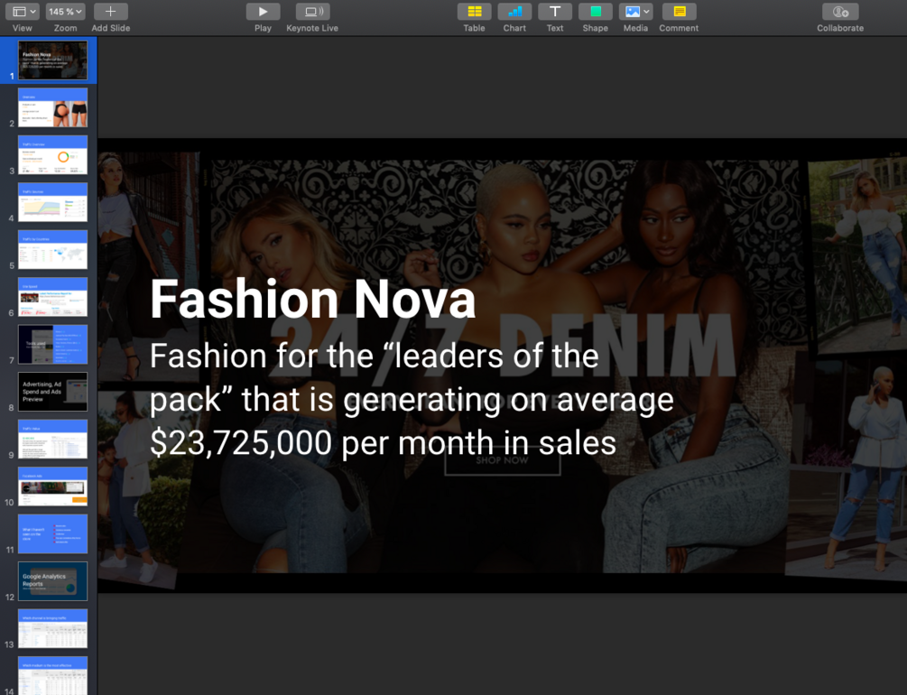The height and width of the screenshot is (695, 907).
Task: Open the Media dropdown
Action: pos(635,12)
